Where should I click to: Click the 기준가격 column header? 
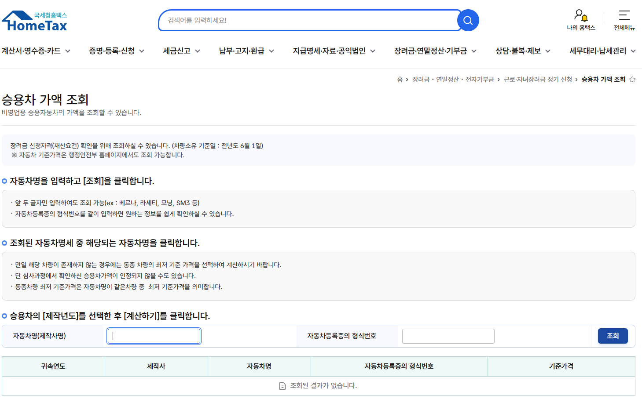[x=561, y=366]
